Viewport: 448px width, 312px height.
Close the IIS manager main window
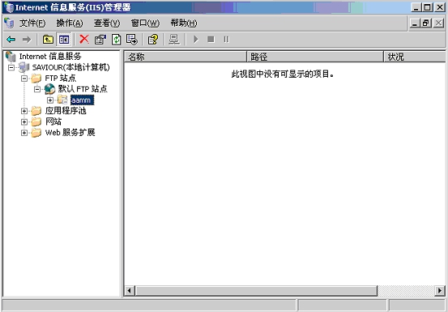[439, 7]
